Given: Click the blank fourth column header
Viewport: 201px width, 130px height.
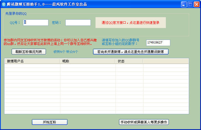Looking at the screenshot, I should [166, 61].
